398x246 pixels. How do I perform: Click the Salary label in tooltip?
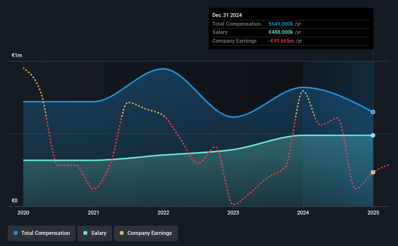pos(220,32)
